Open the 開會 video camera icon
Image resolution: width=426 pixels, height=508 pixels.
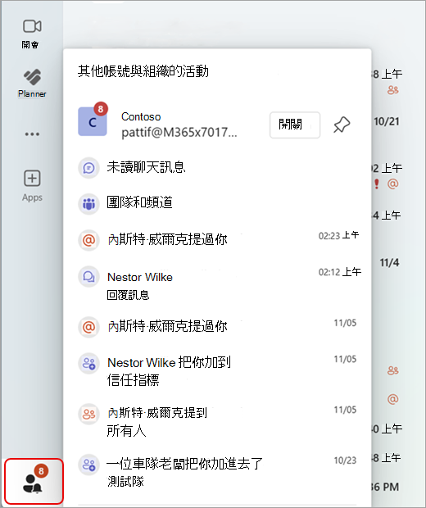32,26
